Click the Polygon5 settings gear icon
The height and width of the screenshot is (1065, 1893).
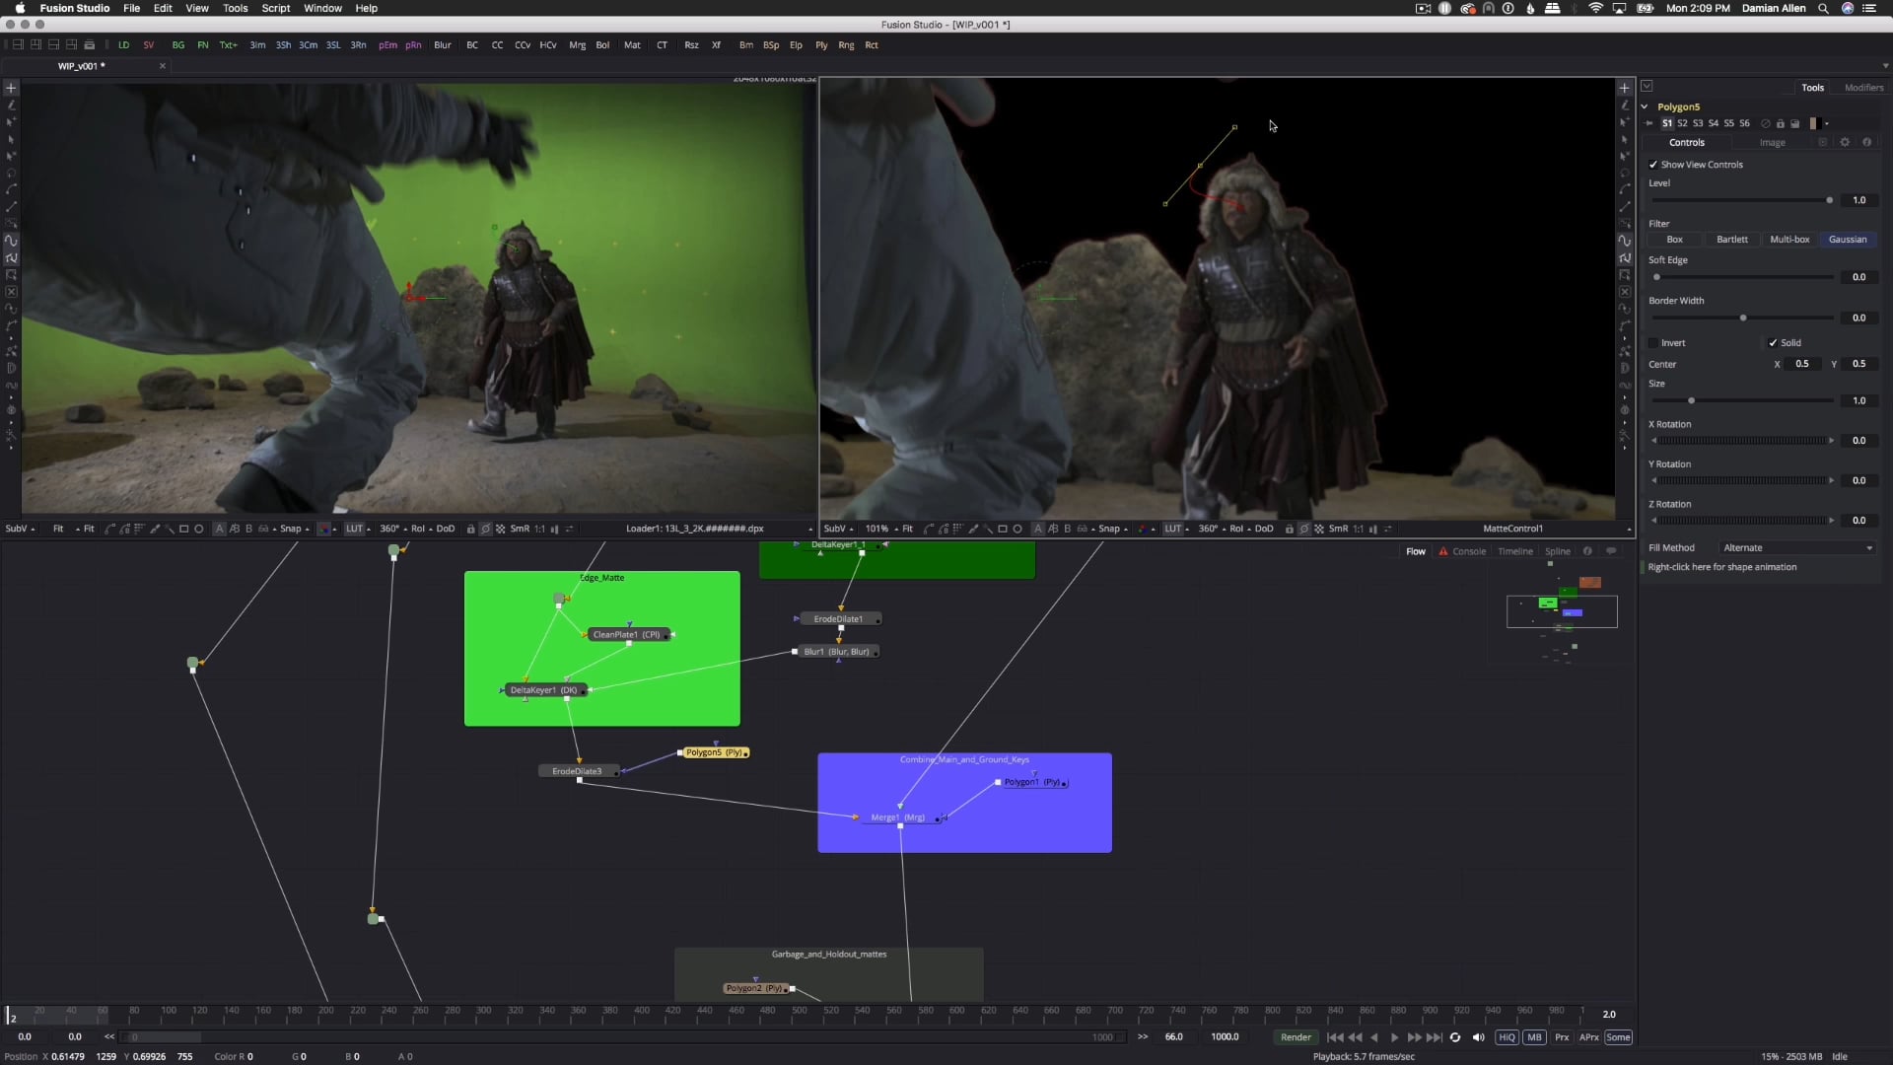pos(1845,142)
